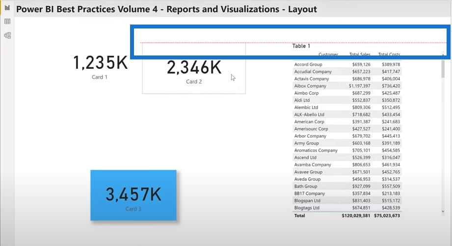
Task: Select the BB17 Company row
Action: (x=347, y=193)
